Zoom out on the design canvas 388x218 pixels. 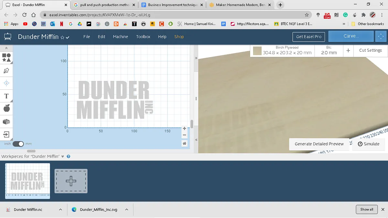(184, 135)
